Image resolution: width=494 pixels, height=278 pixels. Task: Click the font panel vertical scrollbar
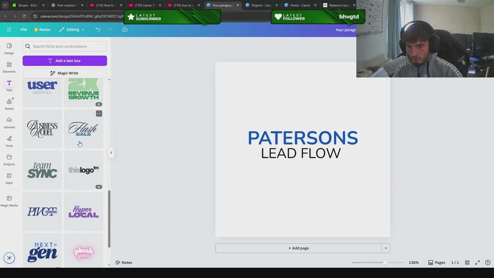(109, 219)
